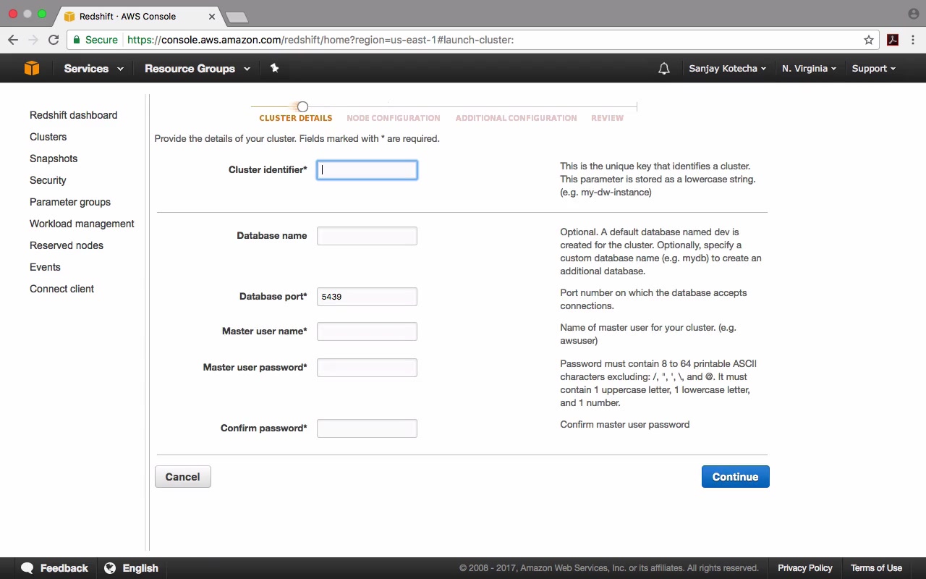
Task: Open the Privacy Policy link
Action: [805, 568]
